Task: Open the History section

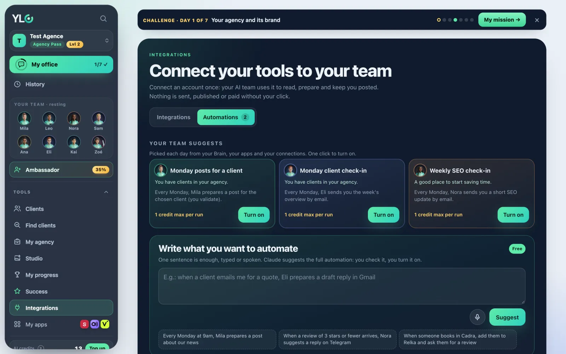Action: 61,84
